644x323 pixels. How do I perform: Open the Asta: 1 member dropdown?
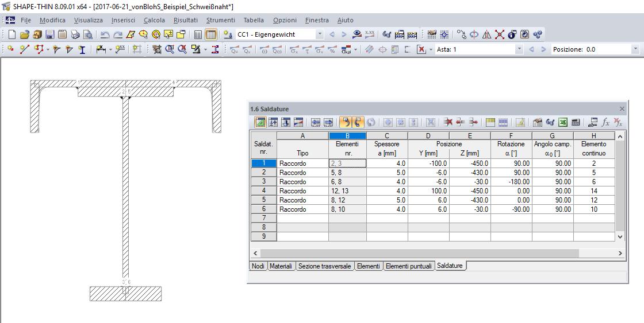coord(519,49)
